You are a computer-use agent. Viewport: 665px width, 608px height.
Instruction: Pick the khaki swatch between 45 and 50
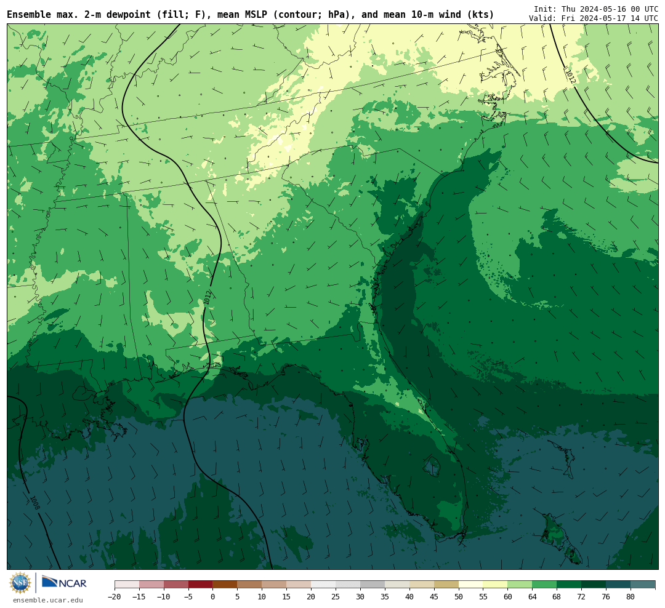[x=446, y=585]
